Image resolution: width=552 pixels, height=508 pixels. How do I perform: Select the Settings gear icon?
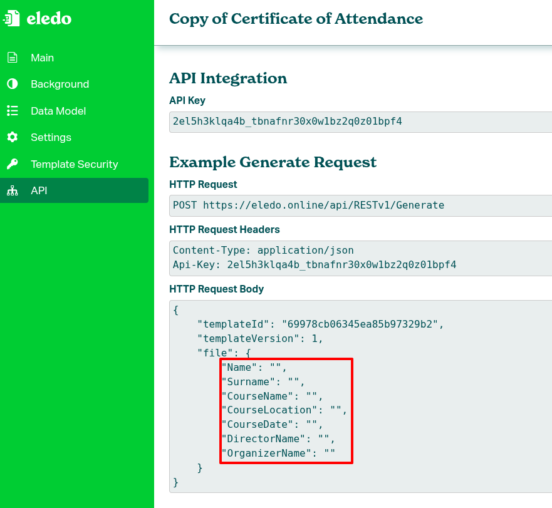click(x=13, y=137)
